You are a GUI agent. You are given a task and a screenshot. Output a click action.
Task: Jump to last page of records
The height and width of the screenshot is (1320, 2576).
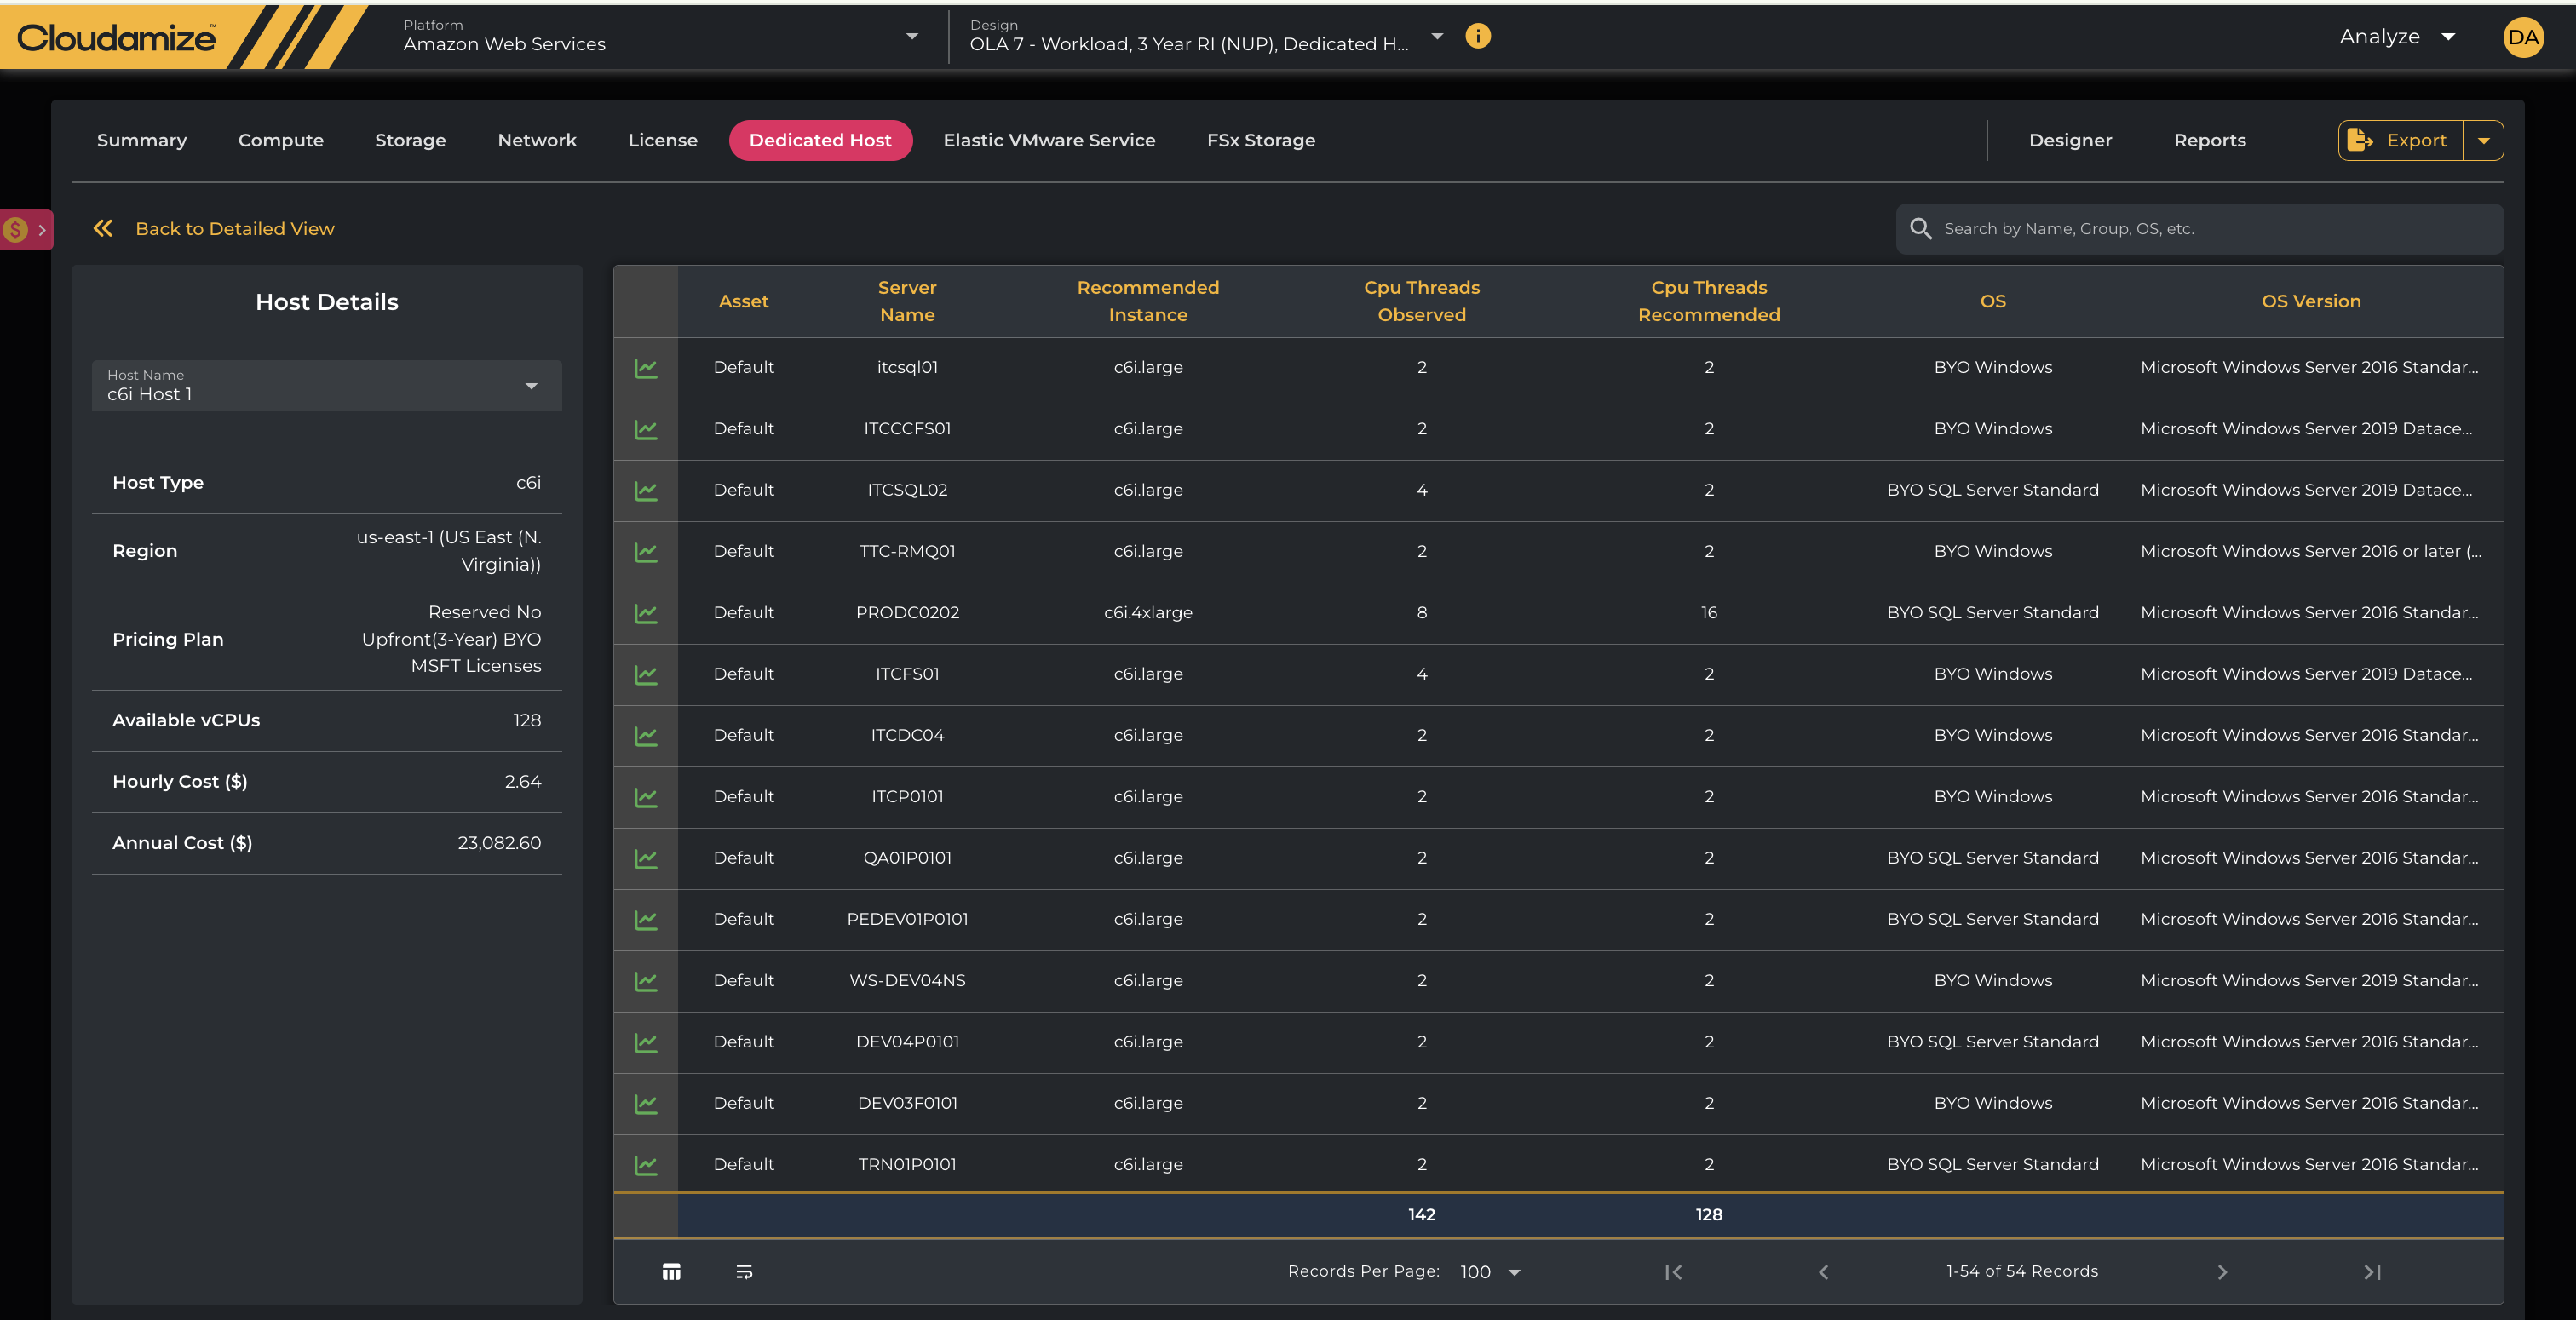click(2372, 1272)
